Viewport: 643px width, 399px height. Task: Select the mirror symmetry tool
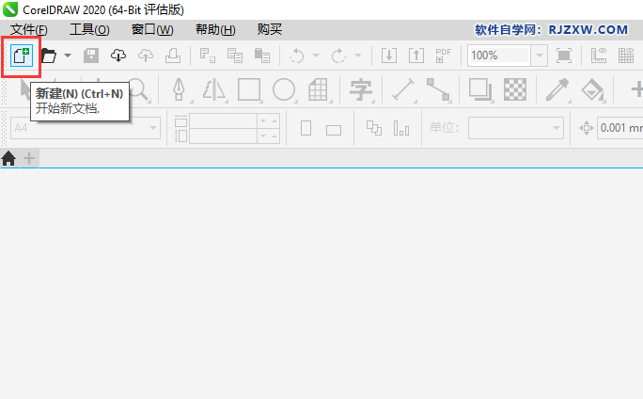tap(214, 89)
